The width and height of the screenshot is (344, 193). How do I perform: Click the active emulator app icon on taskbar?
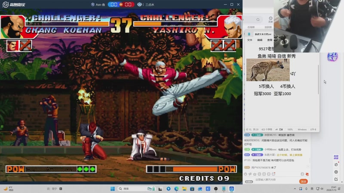click(x=232, y=189)
